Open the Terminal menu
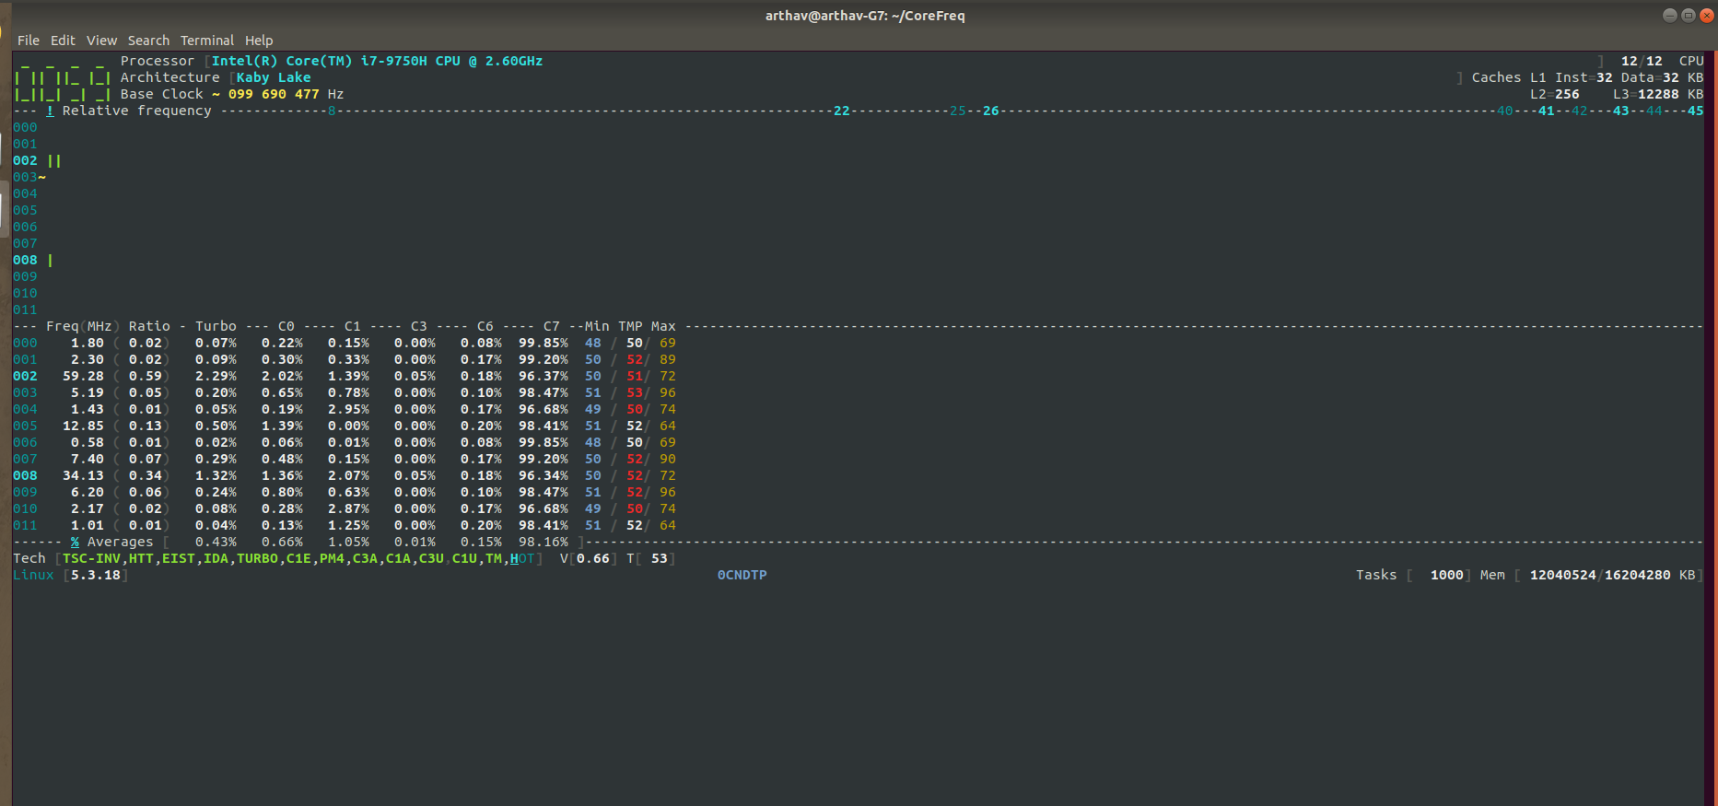The image size is (1718, 806). (x=207, y=41)
